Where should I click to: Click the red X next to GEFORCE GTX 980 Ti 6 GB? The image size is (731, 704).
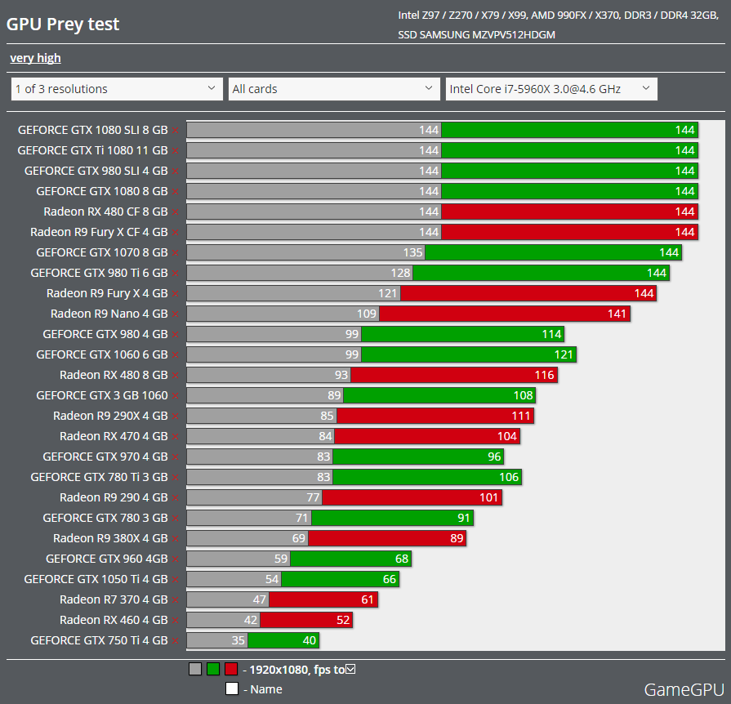[x=176, y=274]
